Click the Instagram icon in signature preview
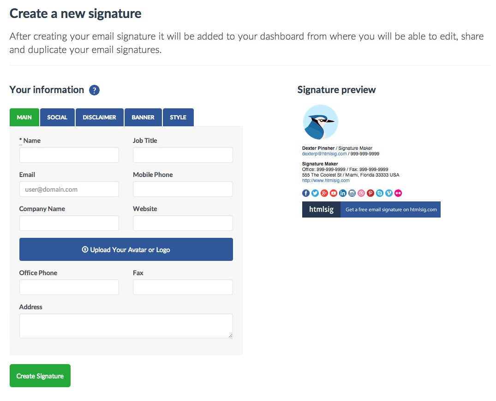This screenshot has width=496, height=401. 352,193
